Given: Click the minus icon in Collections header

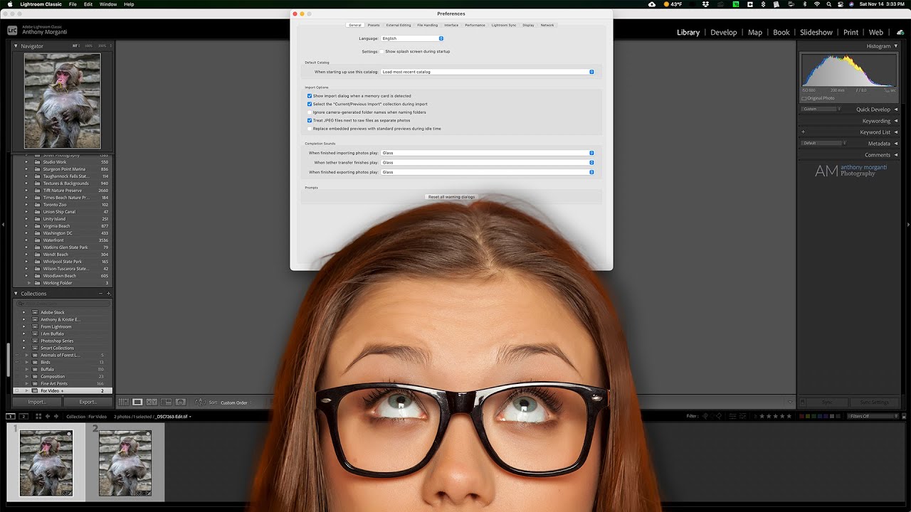Looking at the screenshot, I should (x=100, y=294).
